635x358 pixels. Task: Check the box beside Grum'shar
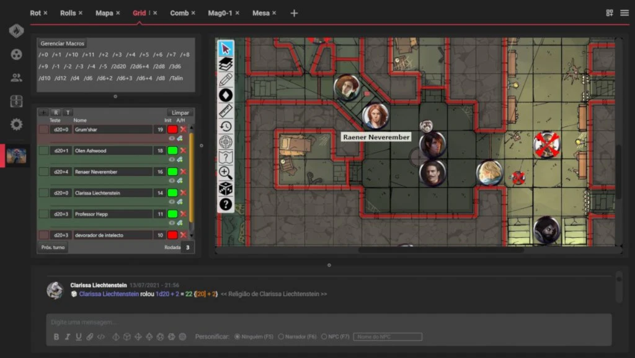pos(44,129)
